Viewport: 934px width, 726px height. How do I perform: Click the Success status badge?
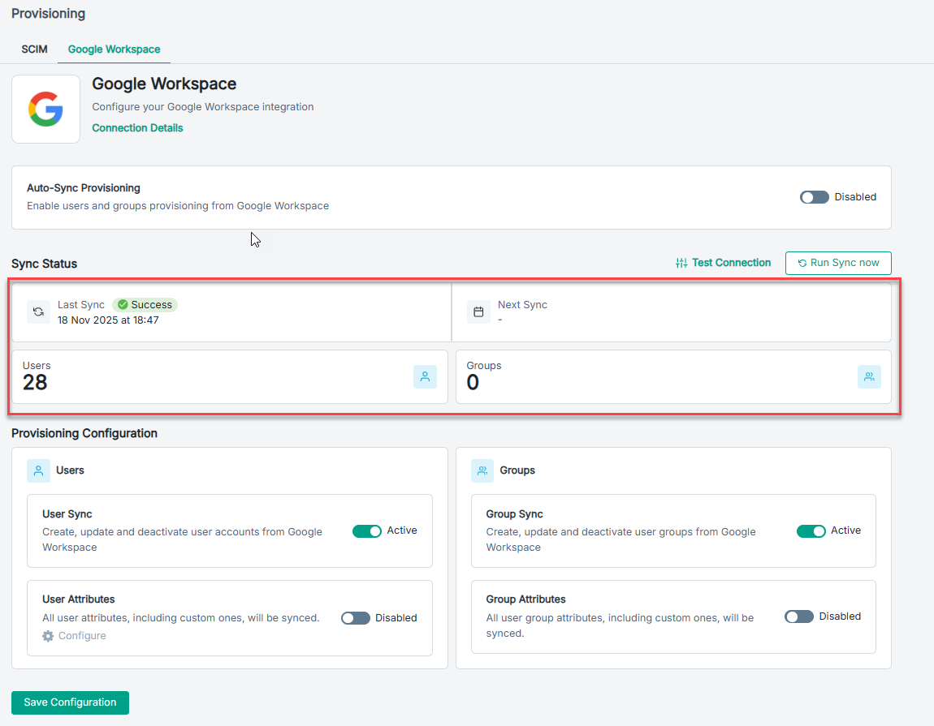click(x=145, y=305)
